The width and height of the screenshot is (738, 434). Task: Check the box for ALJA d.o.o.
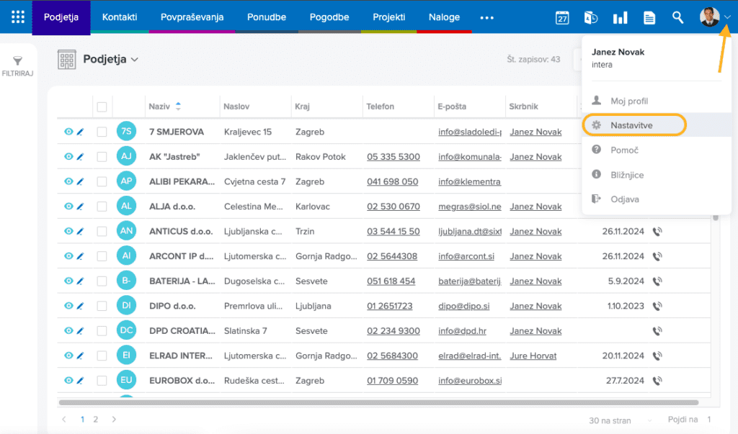pos(102,207)
